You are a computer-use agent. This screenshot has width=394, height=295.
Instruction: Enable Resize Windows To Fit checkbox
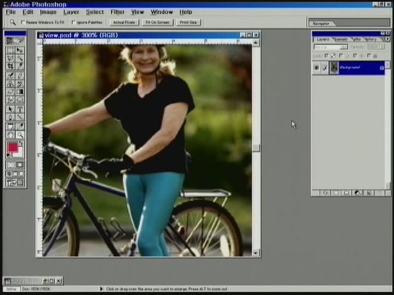coord(23,22)
